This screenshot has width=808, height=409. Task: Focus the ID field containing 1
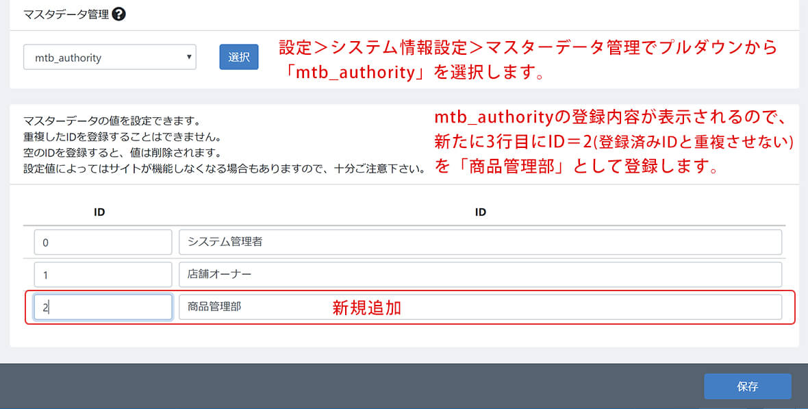[x=103, y=275]
